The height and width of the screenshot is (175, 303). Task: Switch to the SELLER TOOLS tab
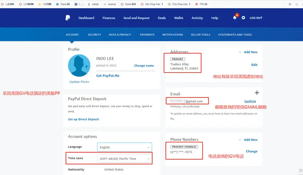tap(201, 35)
